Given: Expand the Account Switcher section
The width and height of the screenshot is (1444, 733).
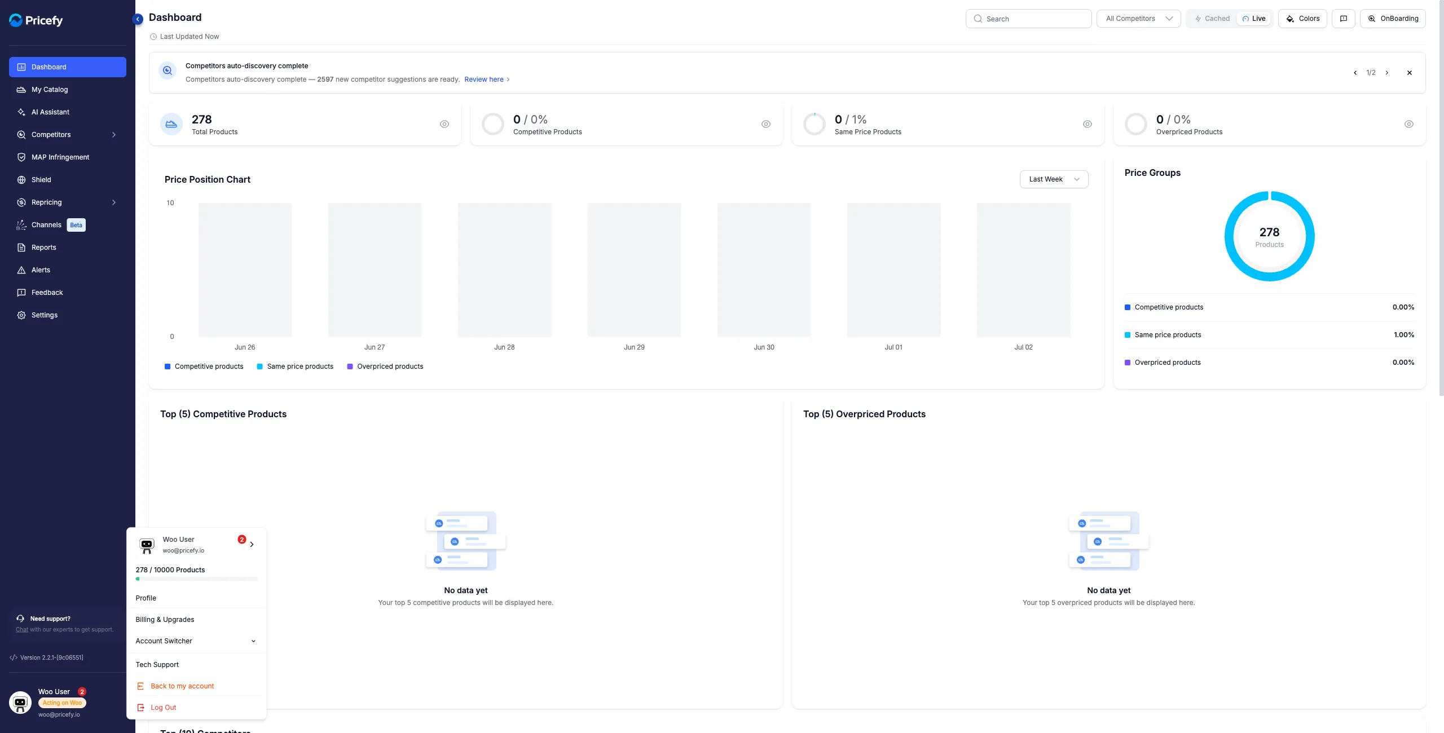Looking at the screenshot, I should pos(196,641).
